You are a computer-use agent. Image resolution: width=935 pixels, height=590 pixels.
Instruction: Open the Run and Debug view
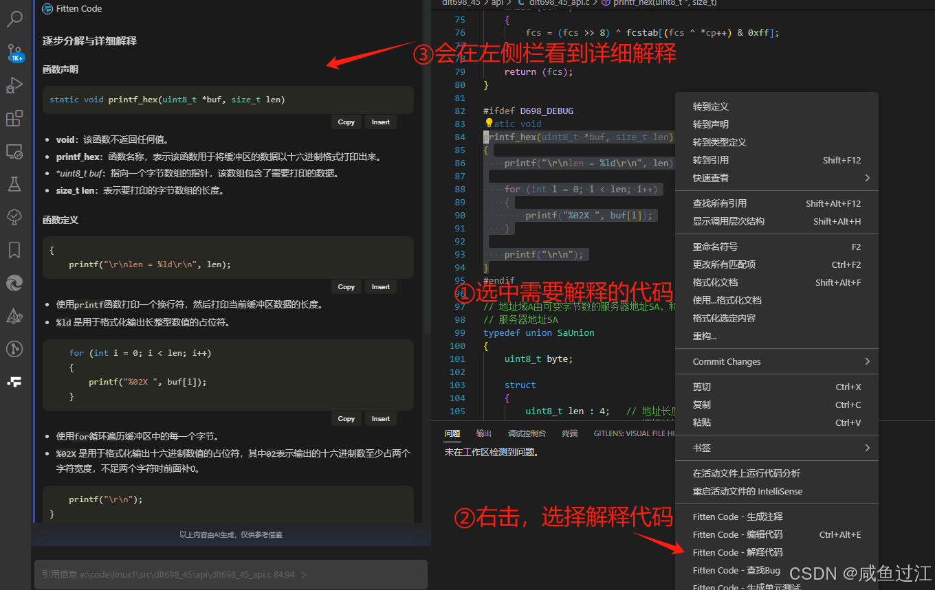pos(14,85)
